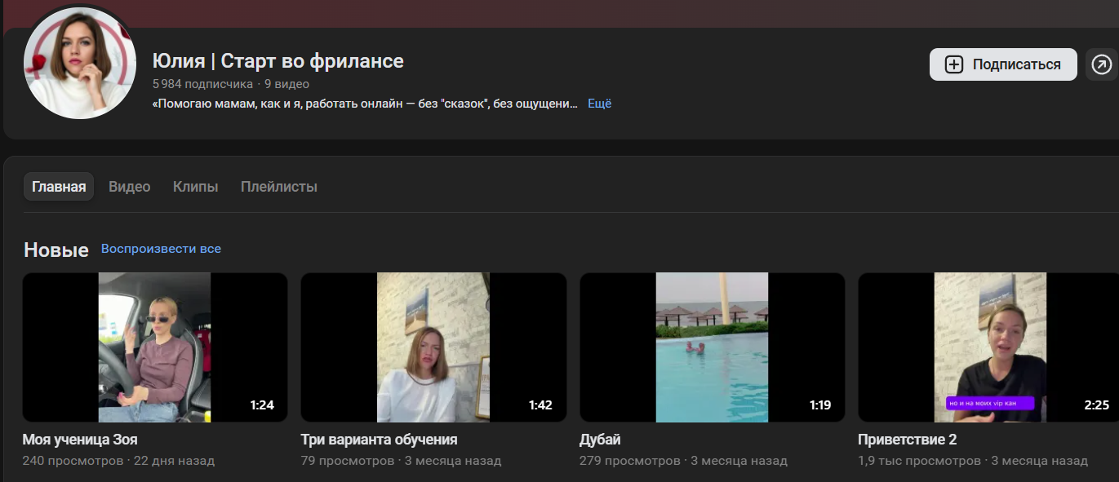Open the channel avatar photo

pyautogui.click(x=80, y=64)
